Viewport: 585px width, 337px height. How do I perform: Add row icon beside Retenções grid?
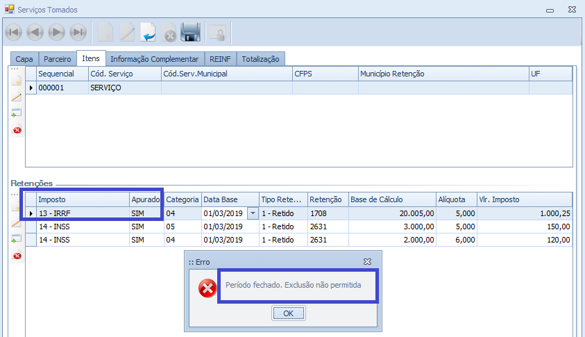(17, 239)
